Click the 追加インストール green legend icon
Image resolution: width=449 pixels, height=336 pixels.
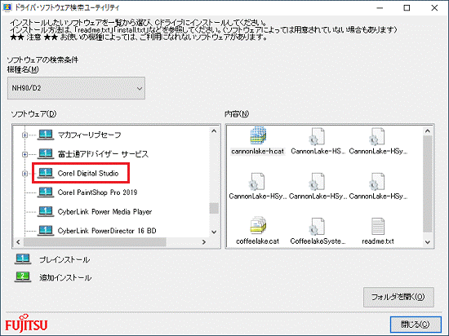point(23,276)
